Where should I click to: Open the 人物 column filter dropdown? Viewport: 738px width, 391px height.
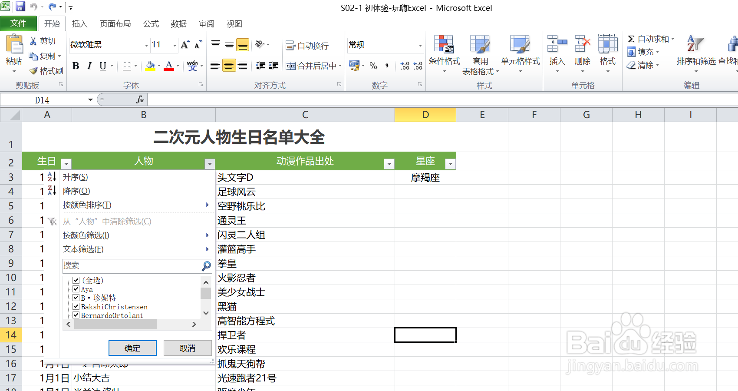[x=210, y=164]
